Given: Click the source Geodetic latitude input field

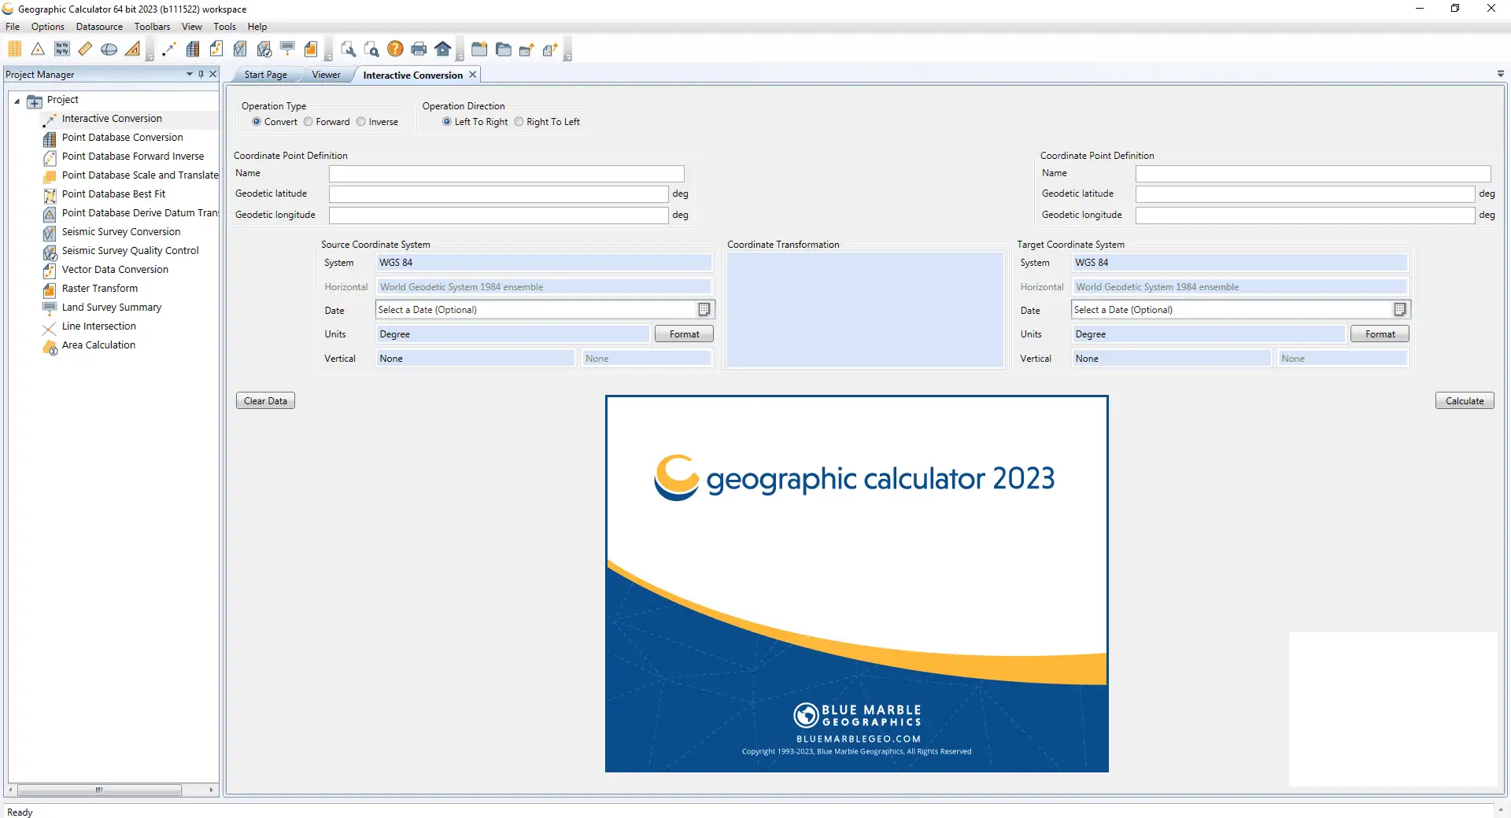Looking at the screenshot, I should [x=497, y=193].
